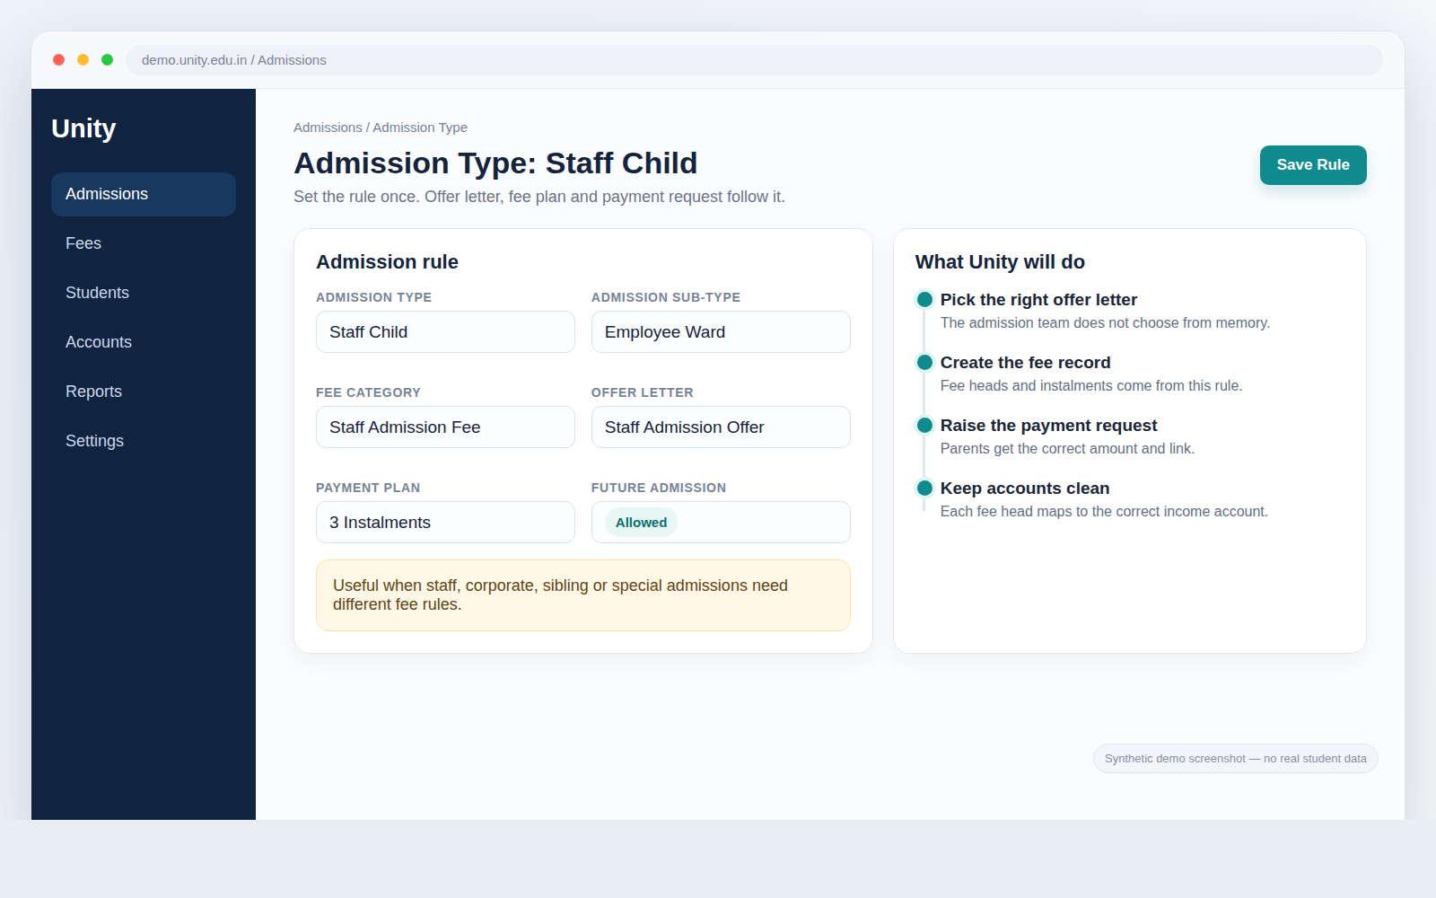Click the text Fee heads and instalments come from this rule
Image resolution: width=1436 pixels, height=898 pixels.
1091,386
